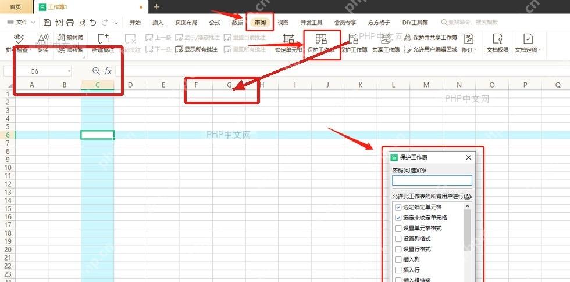
Task: Click the 下一条 next comment button
Action: (x=158, y=50)
